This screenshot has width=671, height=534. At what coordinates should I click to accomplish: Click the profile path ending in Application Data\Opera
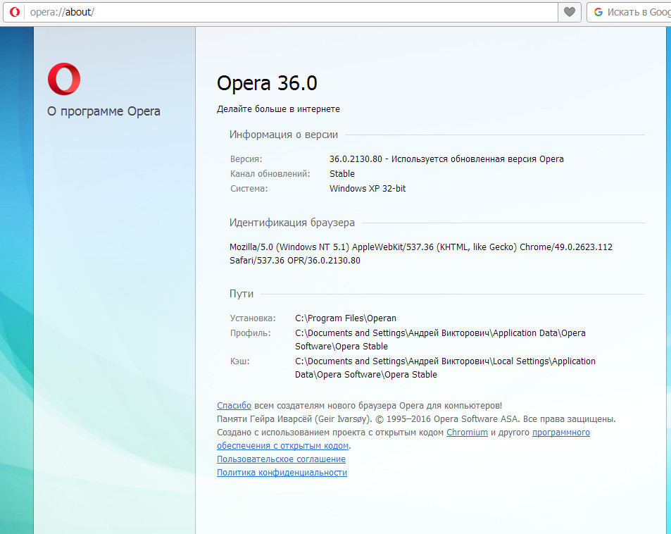440,340
